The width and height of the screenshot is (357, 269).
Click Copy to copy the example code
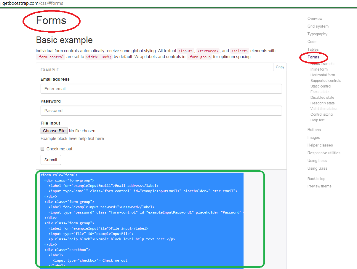(279, 67)
